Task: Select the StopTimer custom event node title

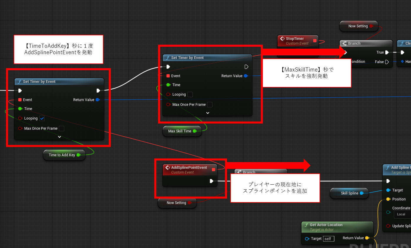Action: click(295, 39)
